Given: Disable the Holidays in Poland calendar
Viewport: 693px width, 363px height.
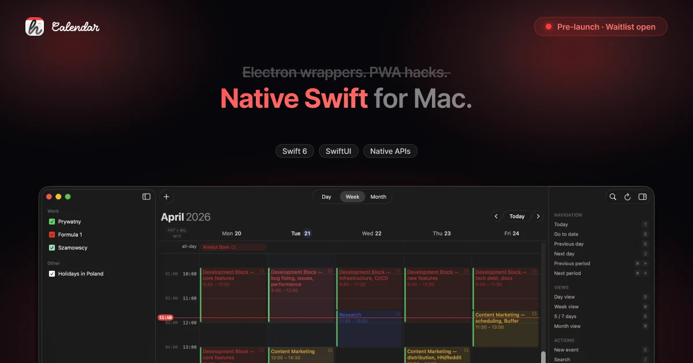Looking at the screenshot, I should coord(52,273).
